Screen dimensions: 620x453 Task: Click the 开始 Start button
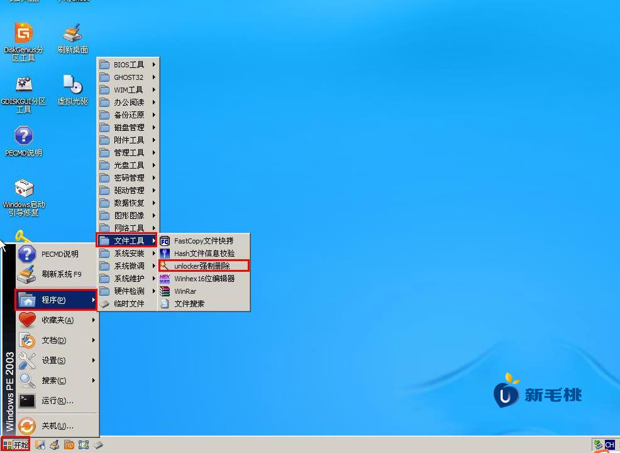click(16, 445)
